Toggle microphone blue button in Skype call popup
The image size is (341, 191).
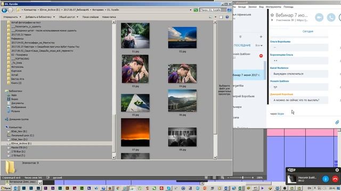tap(326, 179)
